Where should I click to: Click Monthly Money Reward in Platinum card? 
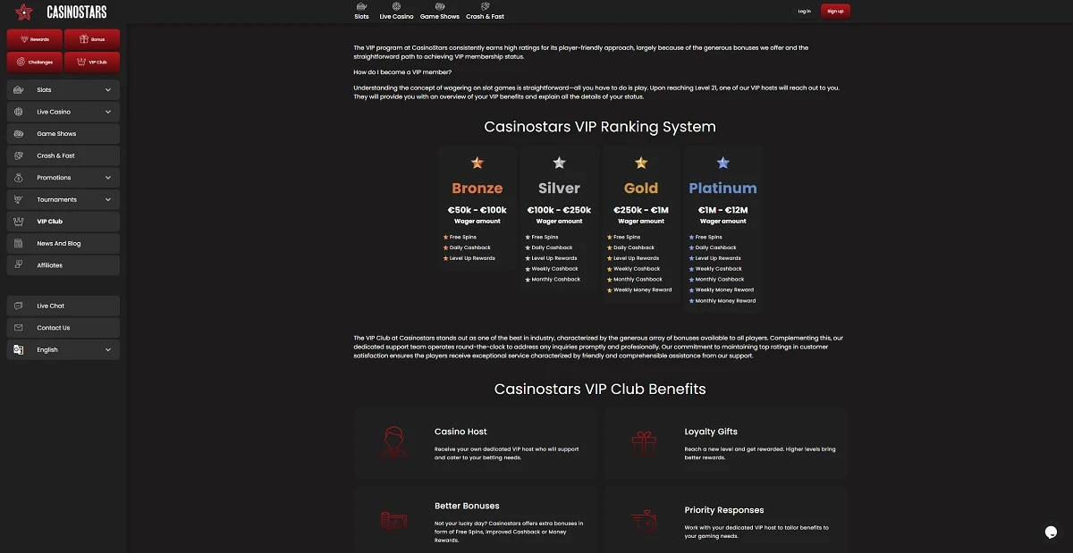pyautogui.click(x=725, y=300)
